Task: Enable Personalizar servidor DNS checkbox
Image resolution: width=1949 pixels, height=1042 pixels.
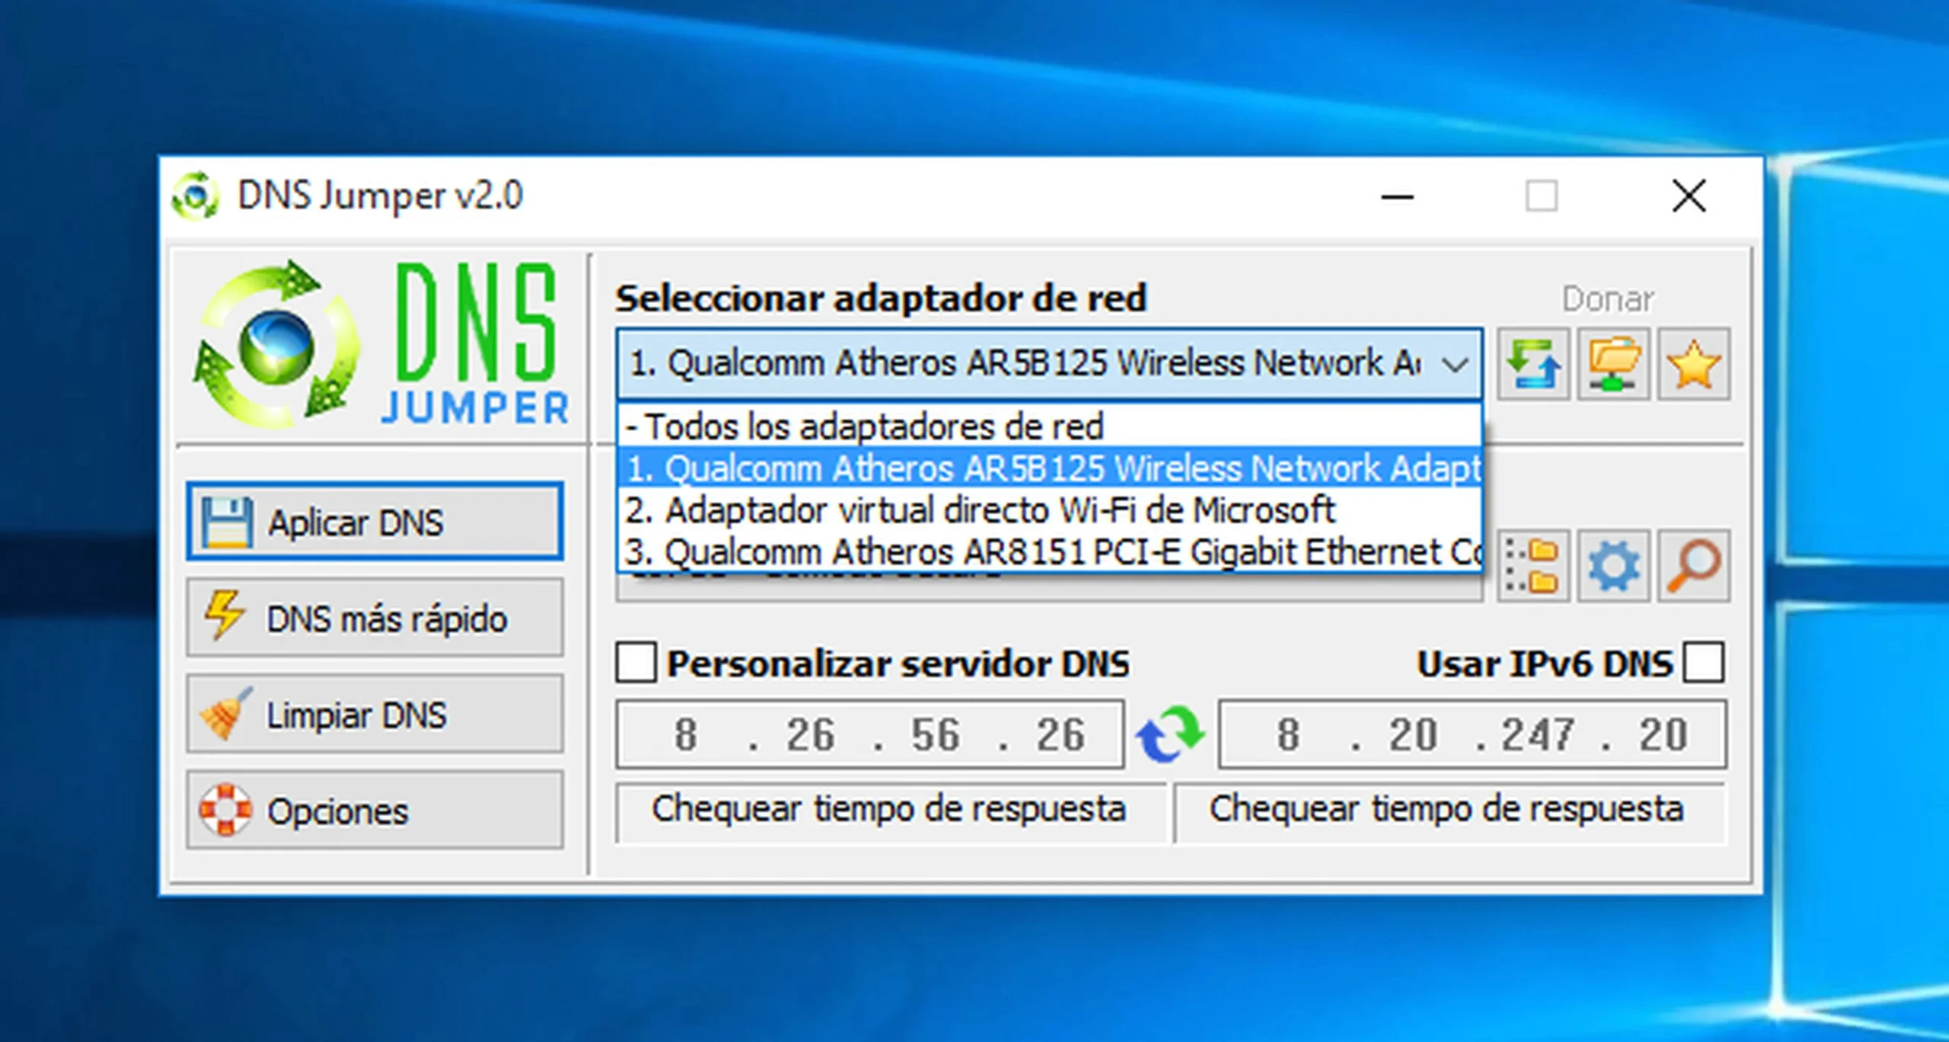Action: [x=636, y=662]
